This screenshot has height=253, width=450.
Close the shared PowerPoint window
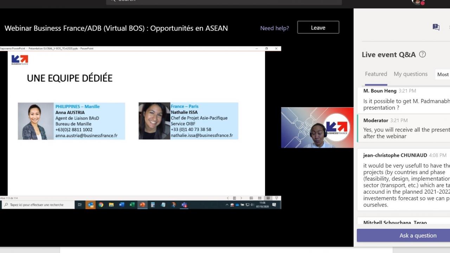(276, 48)
